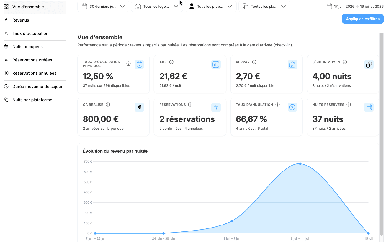This screenshot has height=245, width=386.
Task: Open the Tous les logements dropdown
Action: [157, 7]
